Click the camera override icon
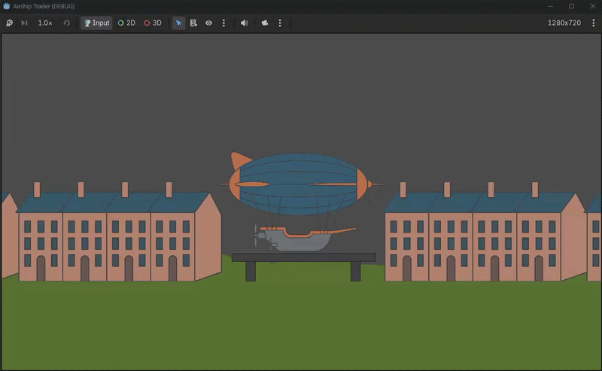602x371 pixels. click(265, 23)
